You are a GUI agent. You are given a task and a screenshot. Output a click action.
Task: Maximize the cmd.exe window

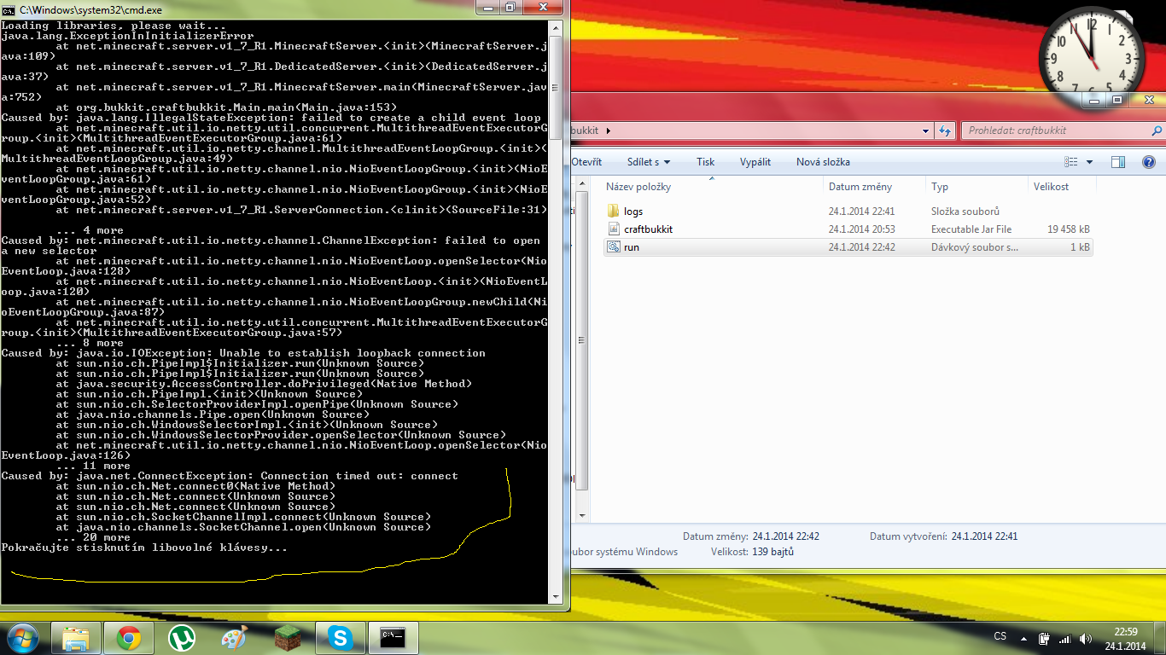point(510,7)
